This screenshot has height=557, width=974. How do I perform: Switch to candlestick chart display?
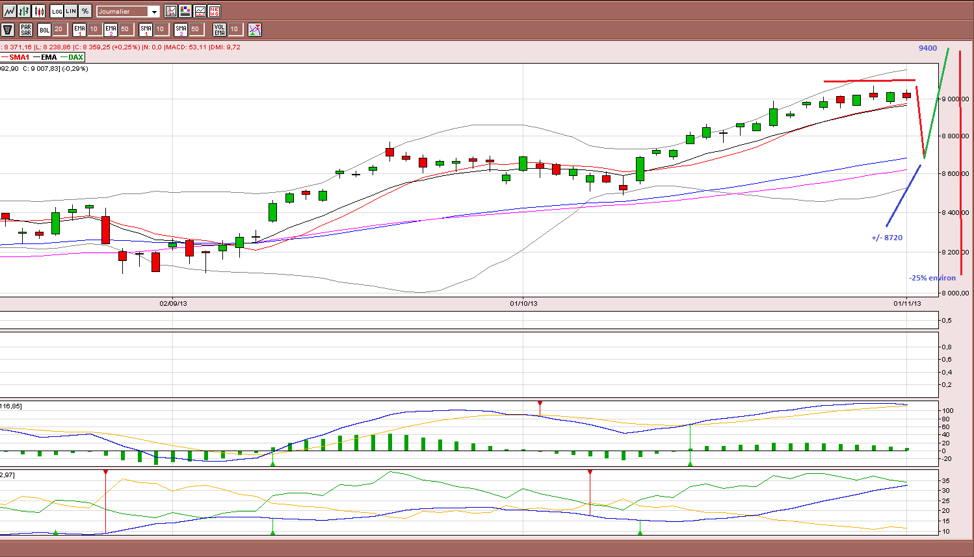(x=39, y=11)
